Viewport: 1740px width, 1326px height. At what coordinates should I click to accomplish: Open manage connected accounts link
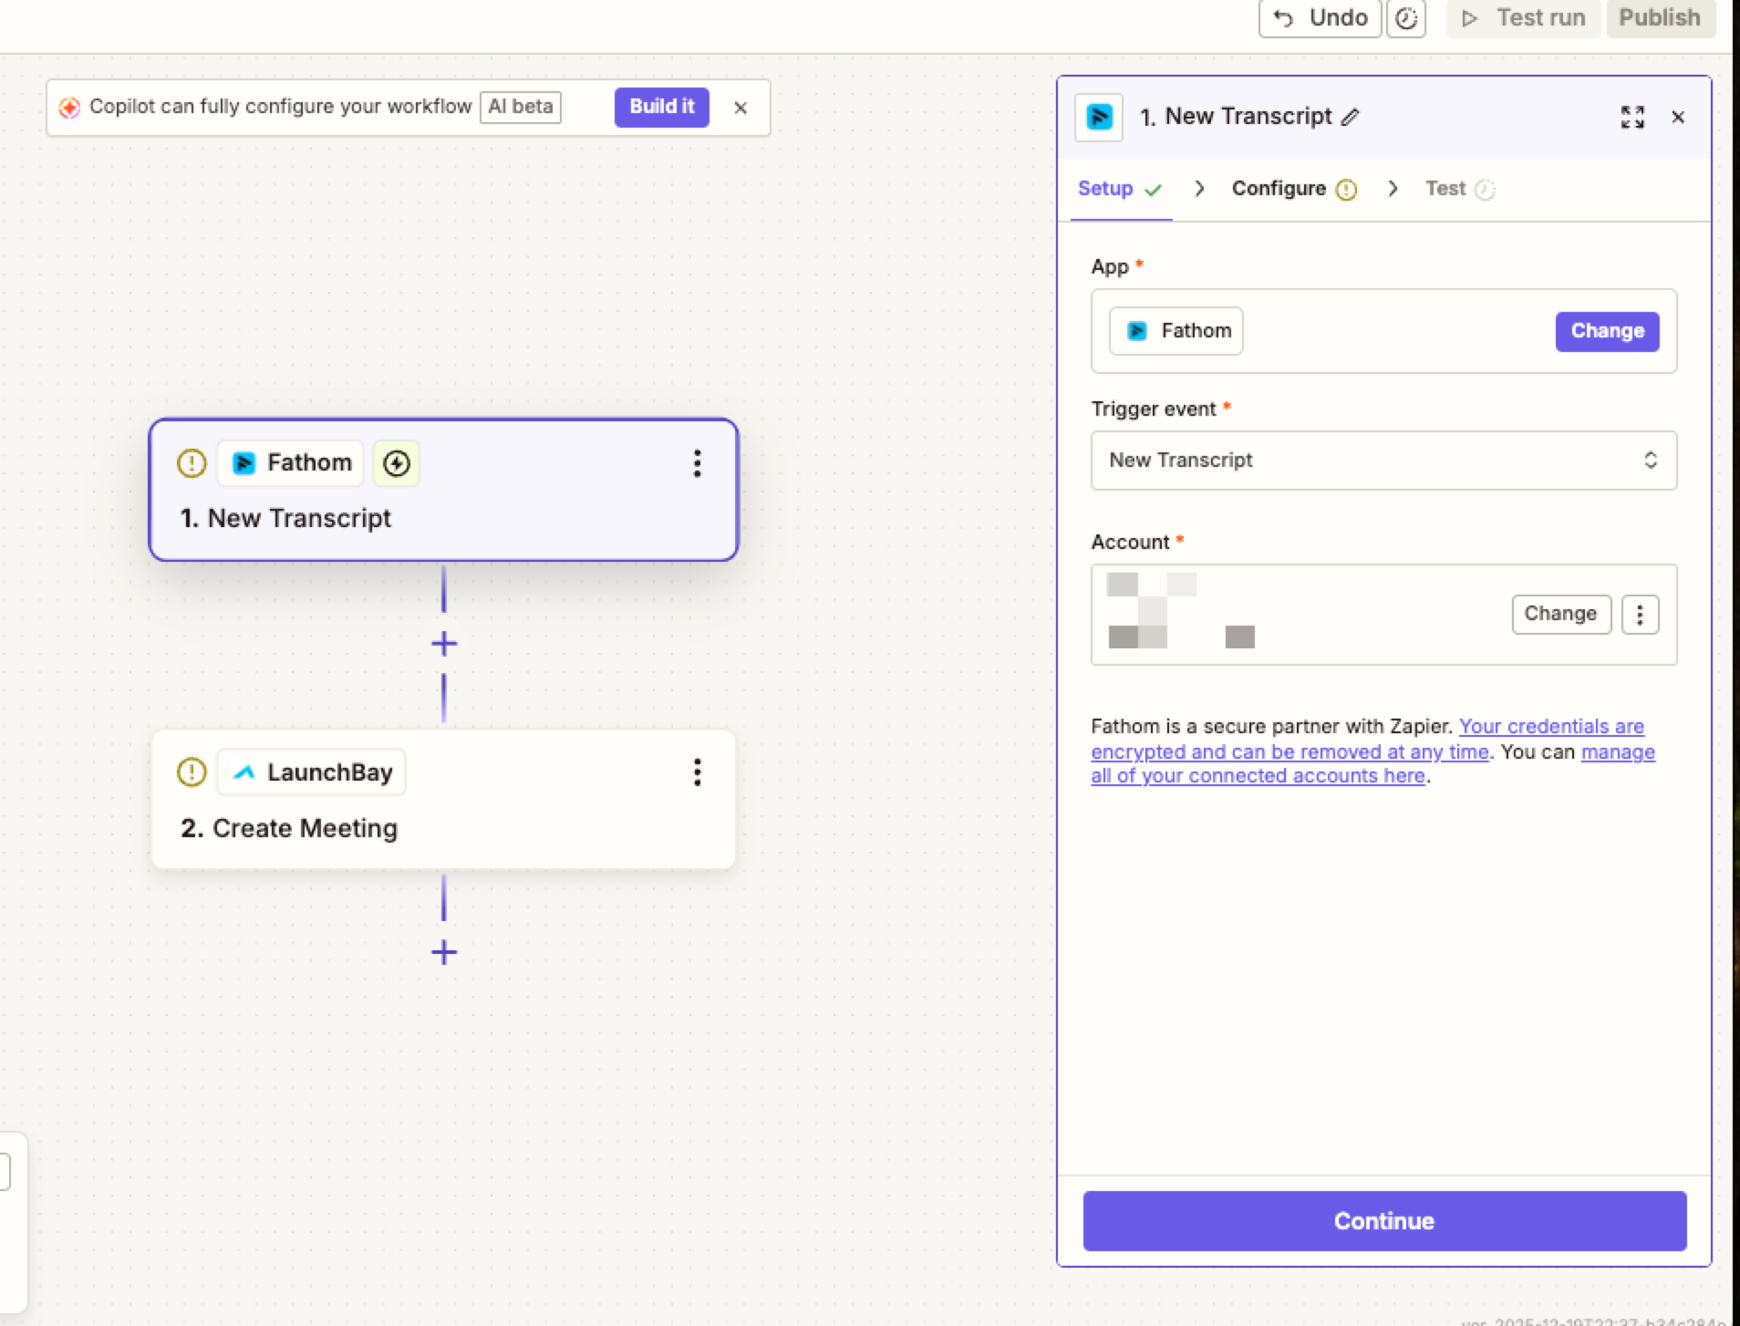point(1373,763)
